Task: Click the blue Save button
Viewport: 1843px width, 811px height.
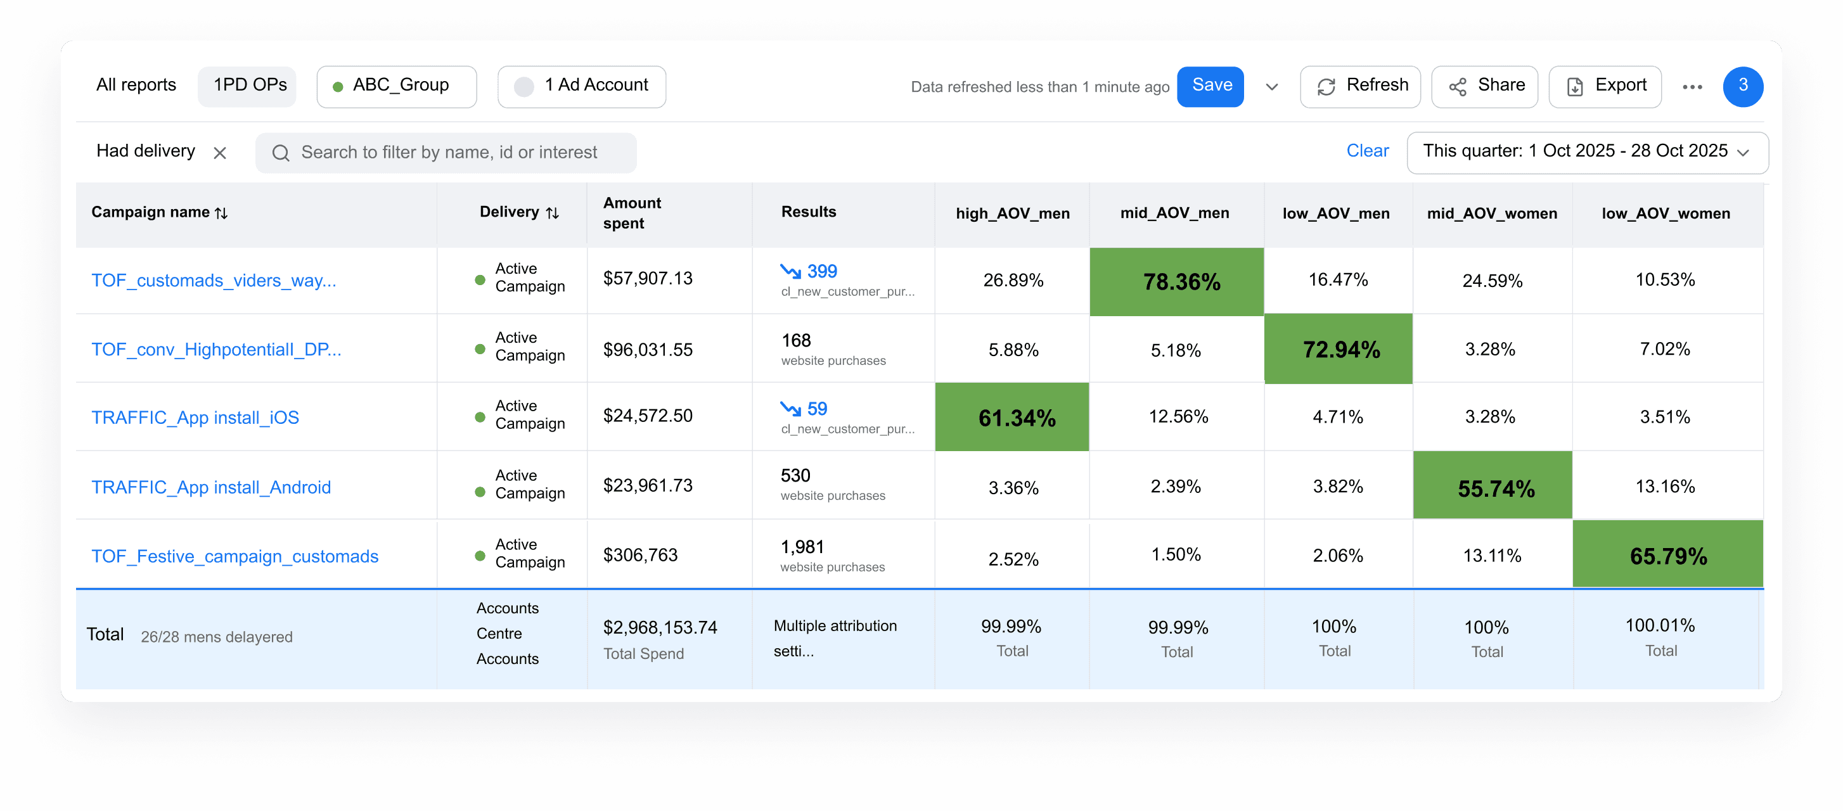Action: point(1210,86)
